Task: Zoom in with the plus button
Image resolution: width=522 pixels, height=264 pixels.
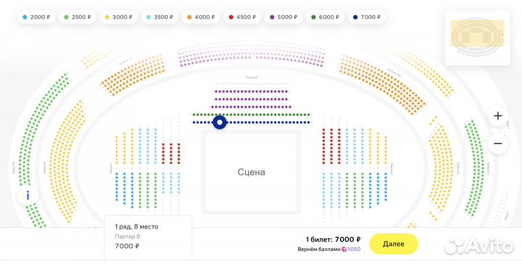Action: tap(497, 116)
